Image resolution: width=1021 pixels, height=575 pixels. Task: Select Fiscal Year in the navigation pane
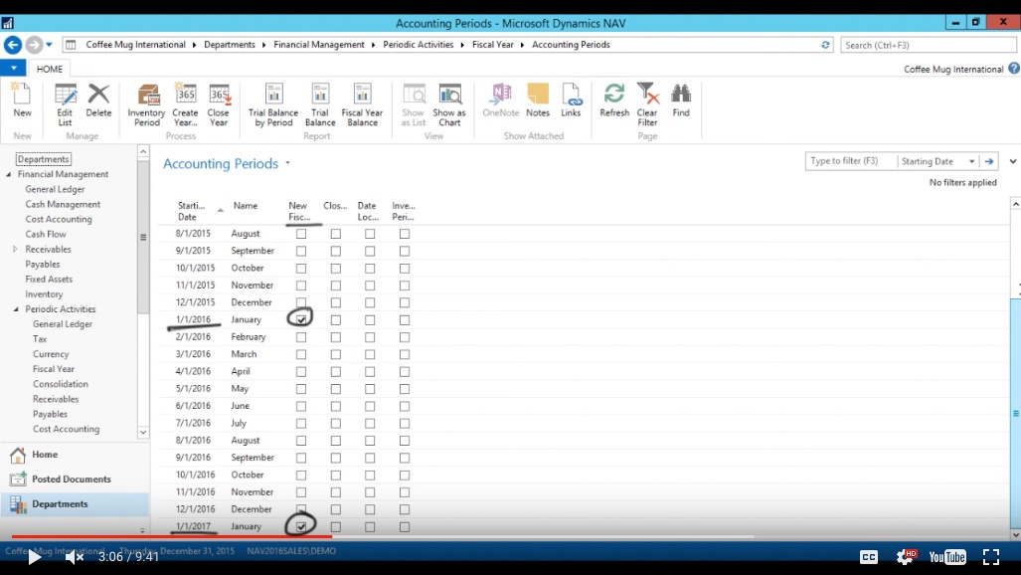click(54, 369)
